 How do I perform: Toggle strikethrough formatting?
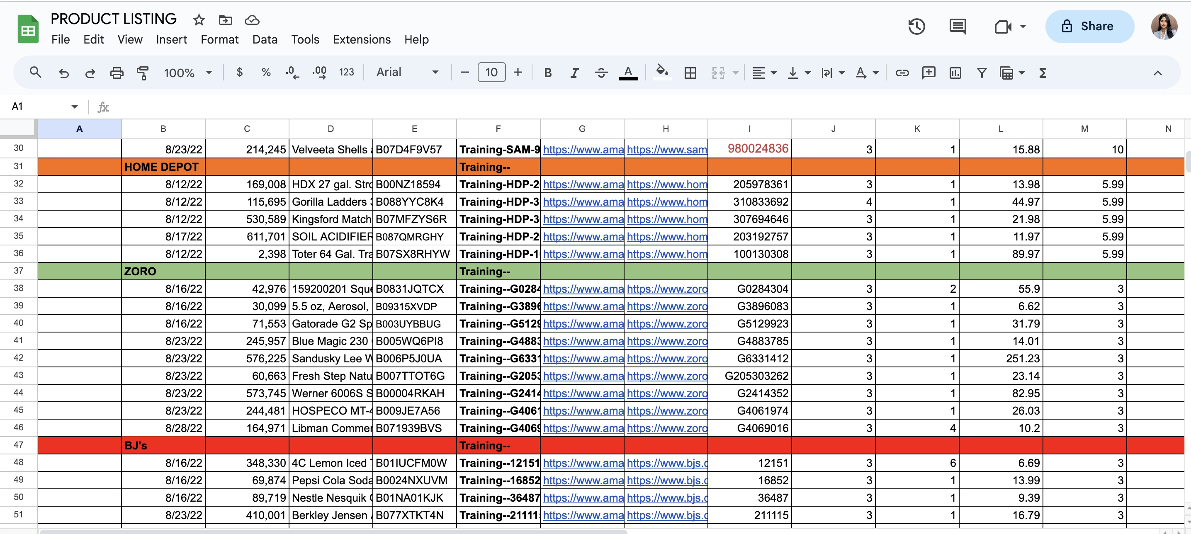(601, 73)
